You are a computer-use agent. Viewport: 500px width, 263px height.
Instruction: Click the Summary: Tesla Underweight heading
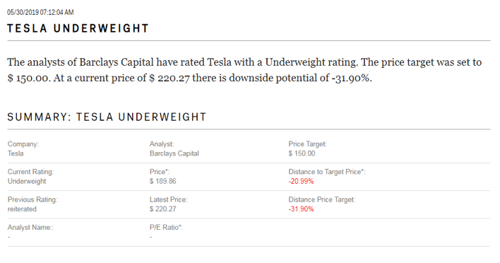[x=107, y=117]
